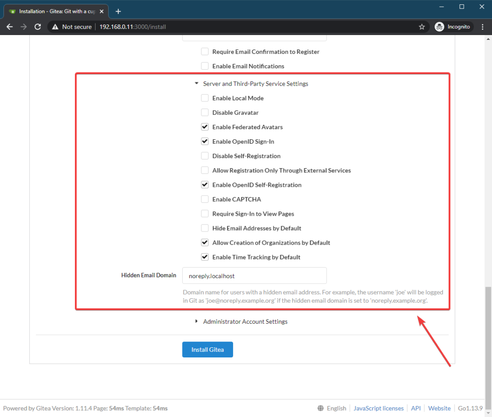The image size is (492, 417).
Task: Click the hidden email domain help text
Action: pos(313,296)
